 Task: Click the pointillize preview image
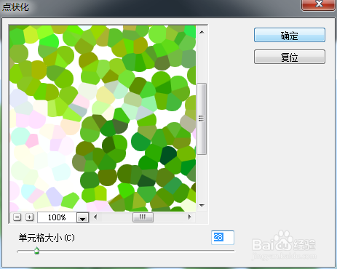coord(103,119)
